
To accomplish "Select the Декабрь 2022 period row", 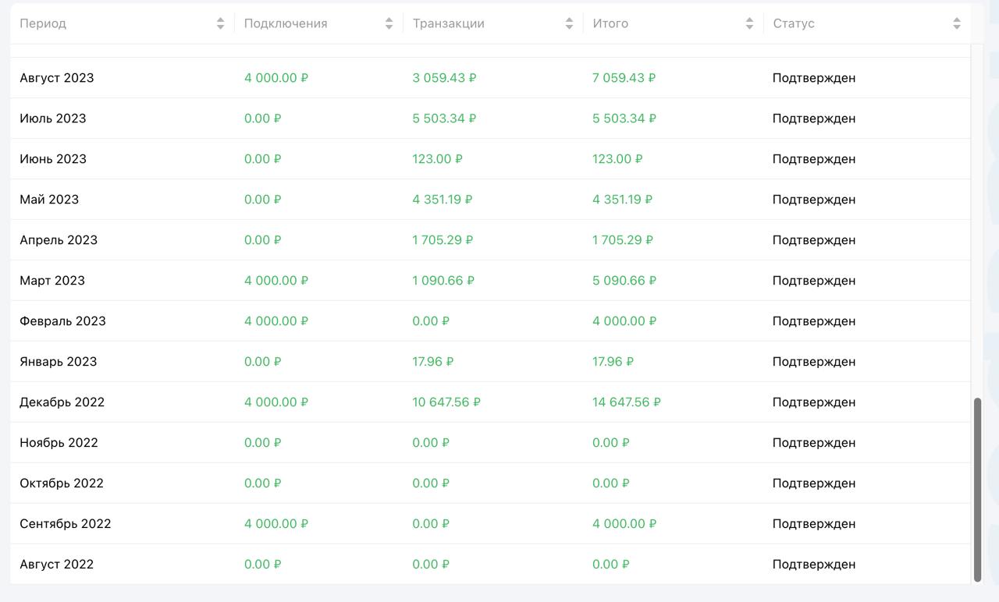I will [x=490, y=402].
